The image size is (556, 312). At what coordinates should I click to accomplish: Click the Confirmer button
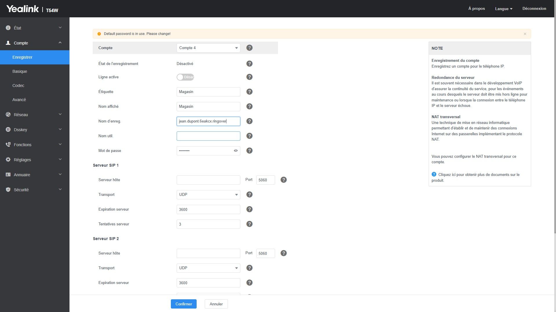(184, 304)
